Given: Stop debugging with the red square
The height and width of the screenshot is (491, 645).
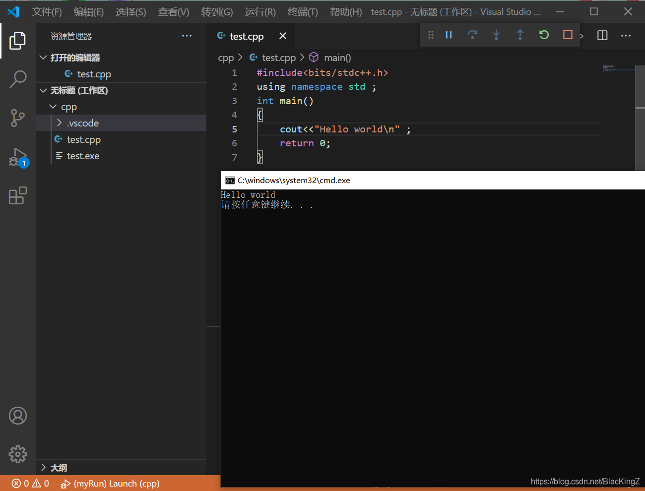Looking at the screenshot, I should [568, 35].
